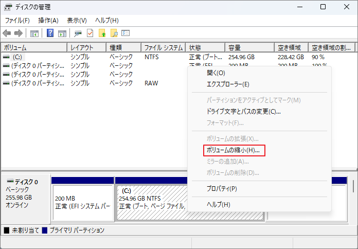This screenshot has width=358, height=249.
Task: Choose 開く(O) in the context menu
Action: (259, 73)
